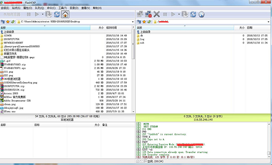The width and height of the screenshot is (272, 165).
Task: Click the remote pane pause icon
Action: (165, 14)
